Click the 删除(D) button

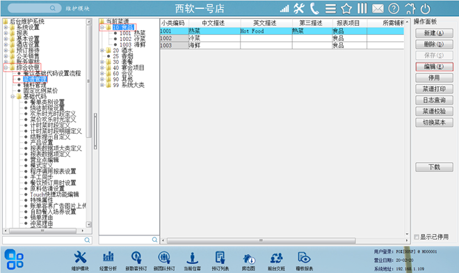pyautogui.click(x=434, y=45)
